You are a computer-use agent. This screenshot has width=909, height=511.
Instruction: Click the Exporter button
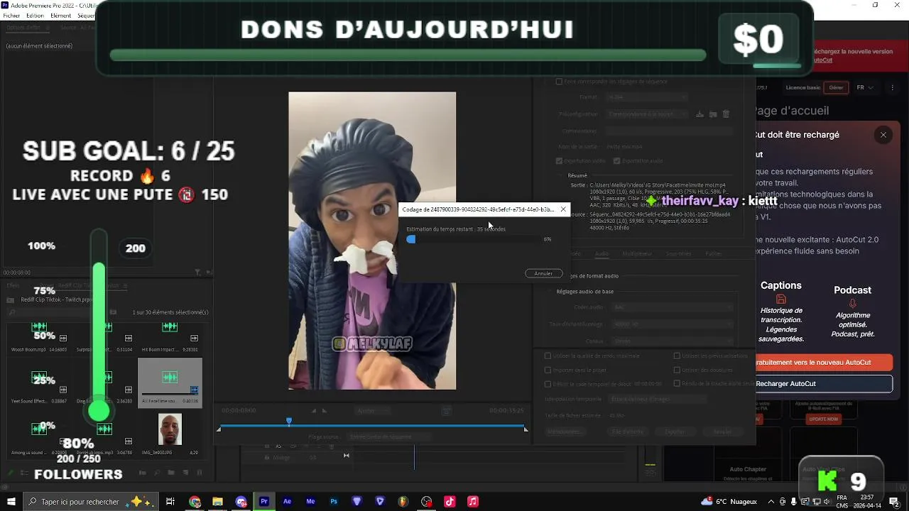(675, 432)
